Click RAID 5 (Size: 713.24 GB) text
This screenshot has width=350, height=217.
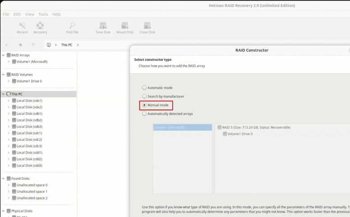pyautogui.click(x=256, y=127)
